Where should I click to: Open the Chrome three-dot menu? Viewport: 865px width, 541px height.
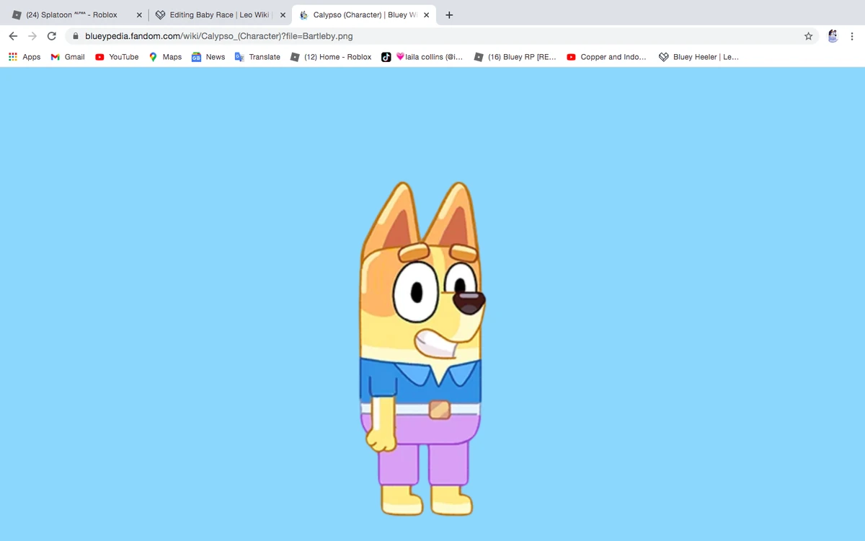tap(853, 35)
